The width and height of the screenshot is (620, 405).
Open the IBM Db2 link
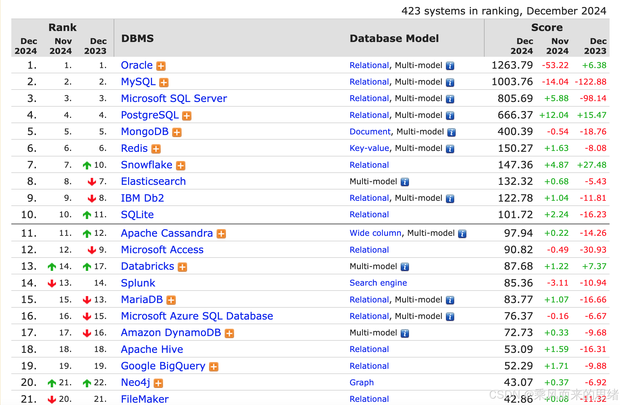click(x=143, y=198)
